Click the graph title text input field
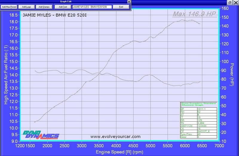Viewport: 239px width, 156px height. point(92,7)
